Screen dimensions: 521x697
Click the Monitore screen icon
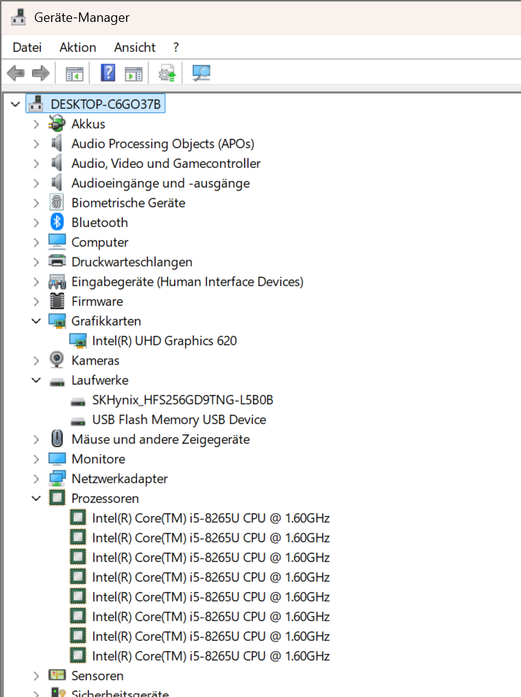pyautogui.click(x=57, y=459)
